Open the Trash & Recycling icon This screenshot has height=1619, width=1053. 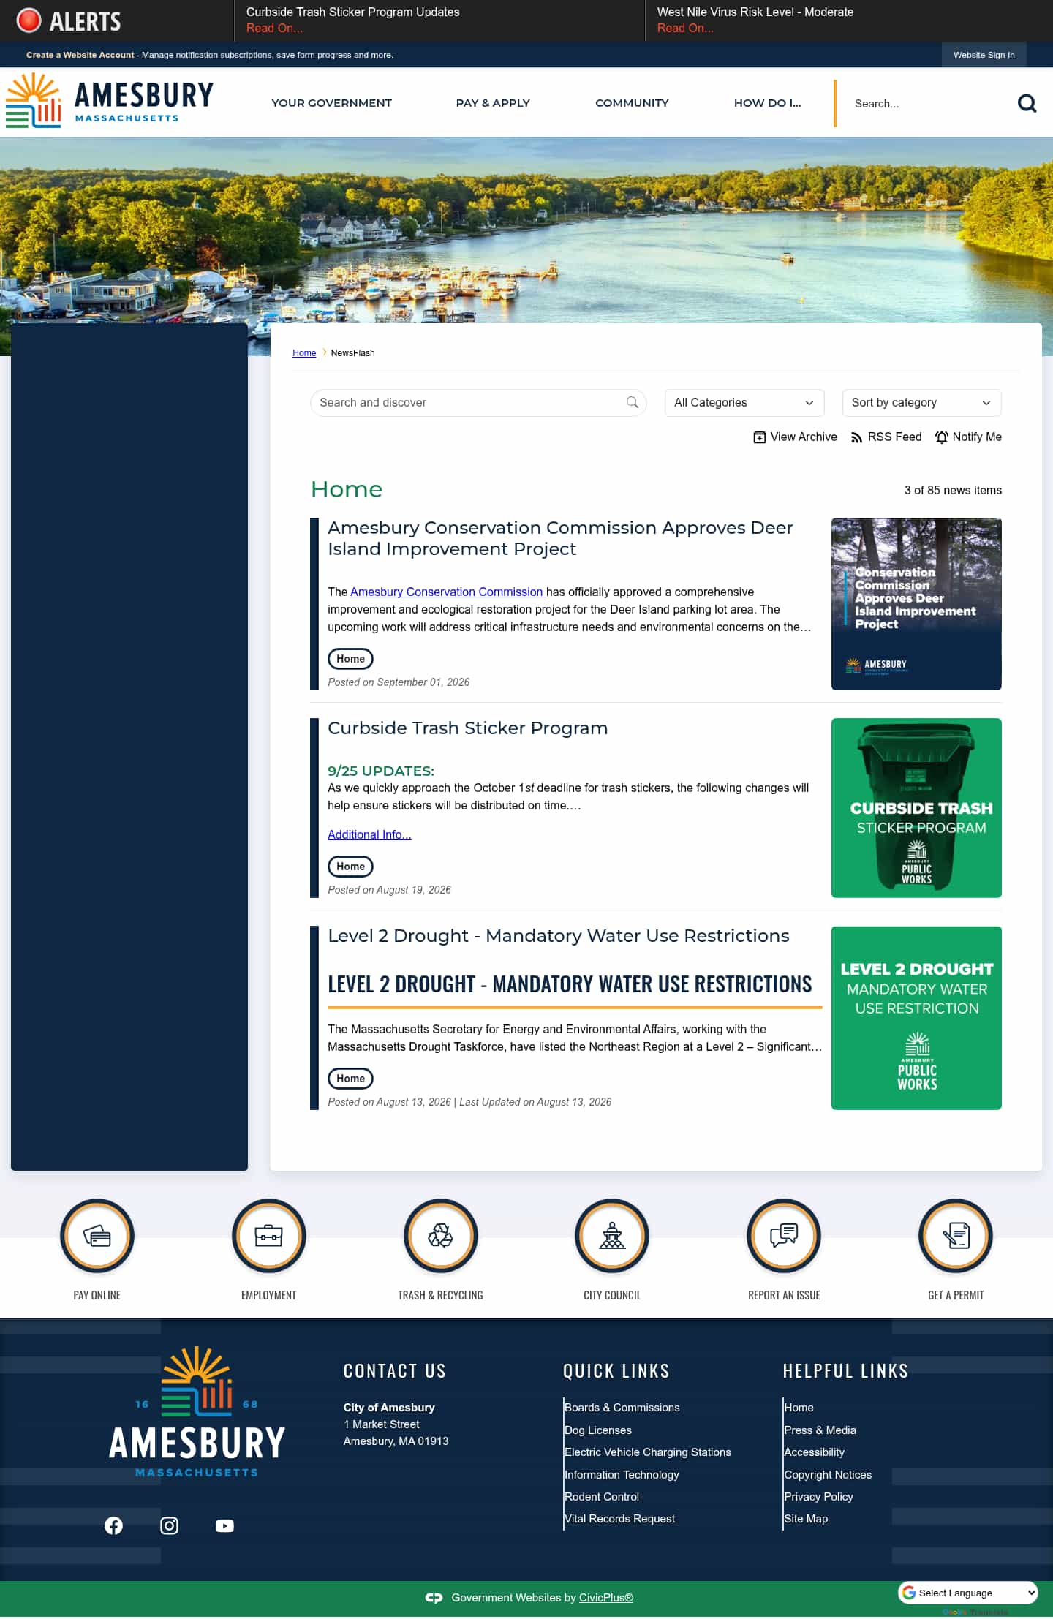coord(440,1236)
